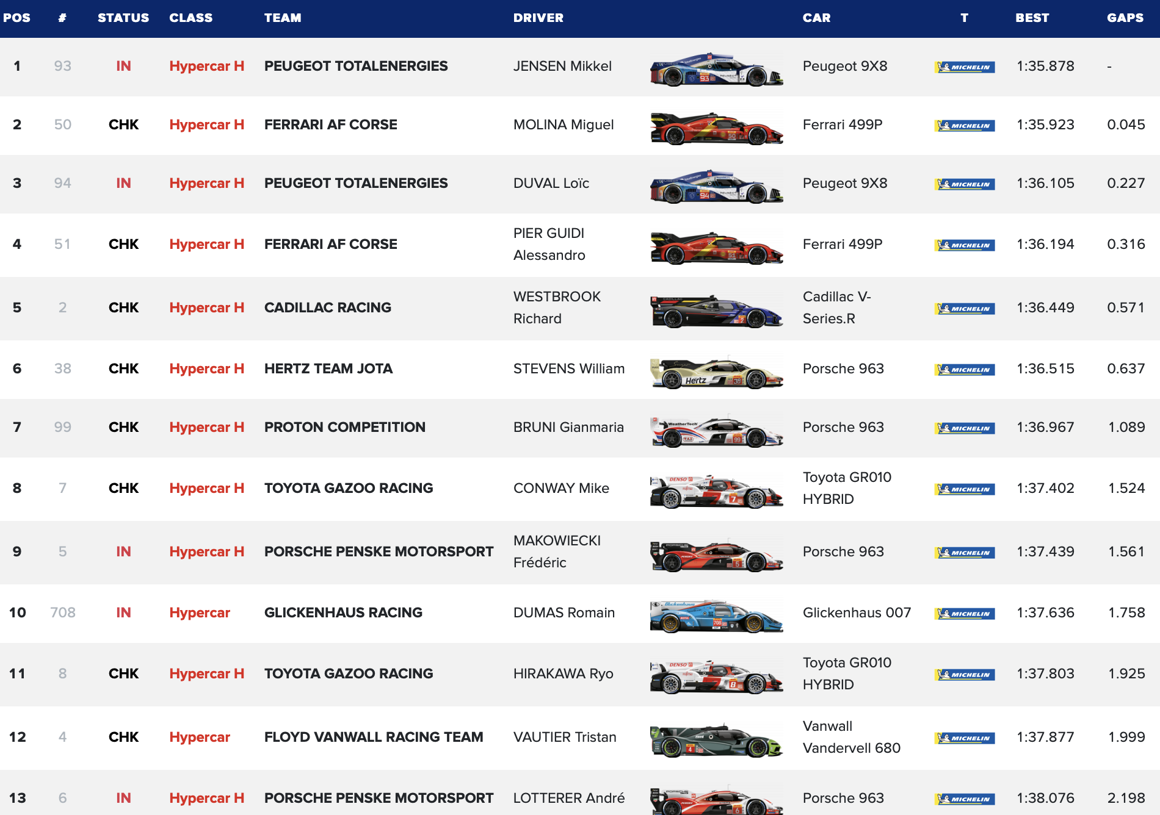Click Michelin logo in DUMAS Romain row

965,614
